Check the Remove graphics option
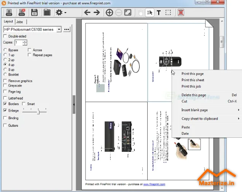 tap(5, 81)
